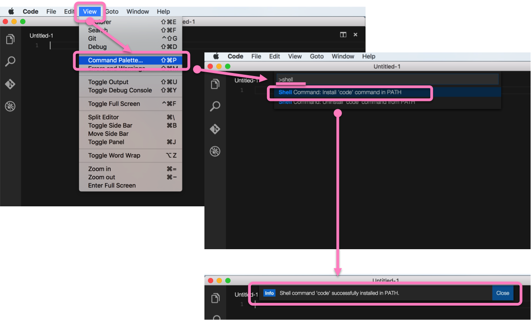The width and height of the screenshot is (531, 320).
Task: Run Shell Command: Install 'code' command in PATH
Action: click(x=350, y=92)
